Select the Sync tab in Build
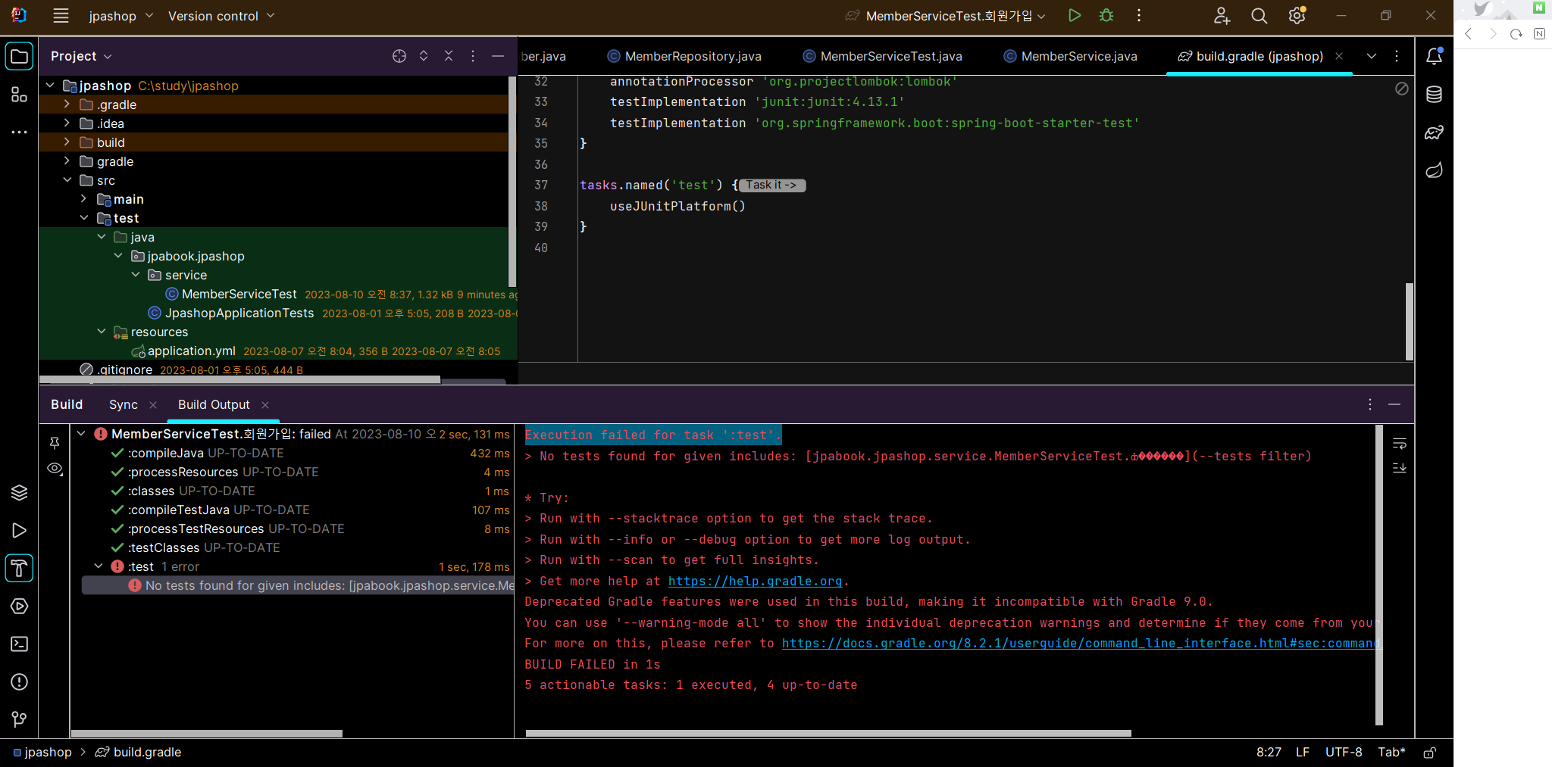Viewport: 1552px width, 767px height. [x=124, y=405]
